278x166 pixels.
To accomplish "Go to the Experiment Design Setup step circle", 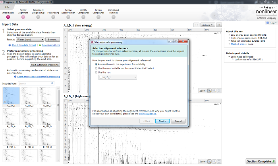I will point(38,17).
